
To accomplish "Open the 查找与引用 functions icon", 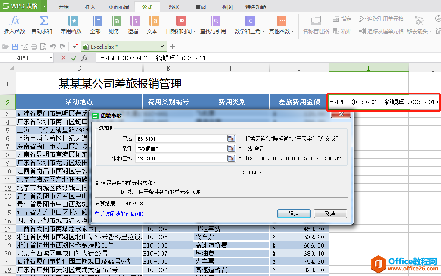I will pos(215,21).
